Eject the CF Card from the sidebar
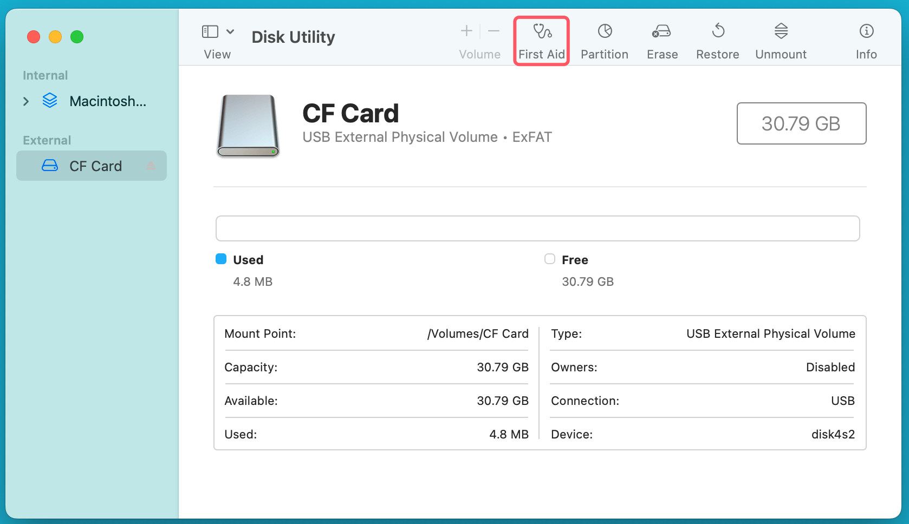Viewport: 909px width, 524px height. point(151,166)
